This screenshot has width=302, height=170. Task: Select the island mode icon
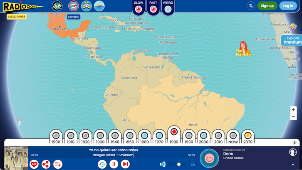99,6
